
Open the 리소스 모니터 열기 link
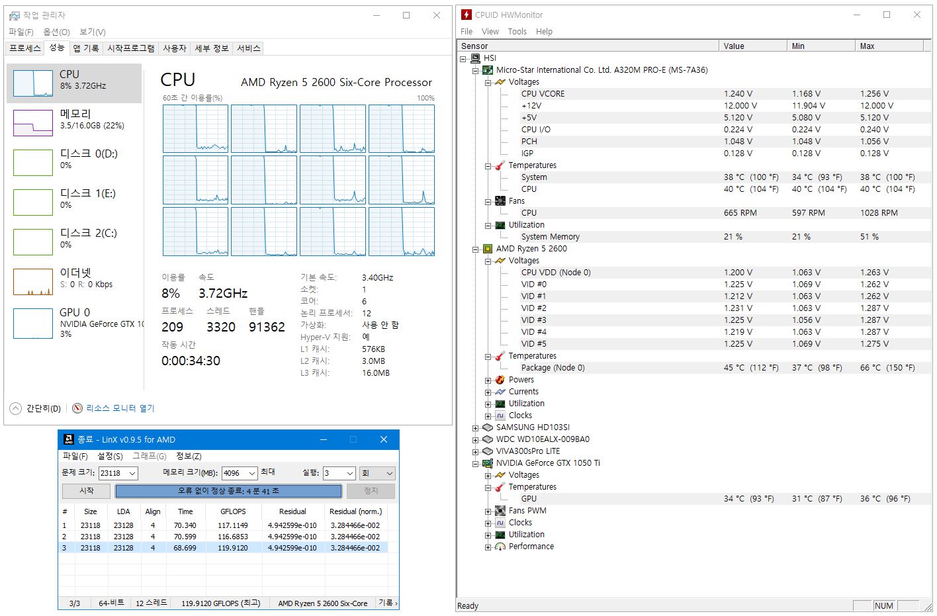[120, 408]
